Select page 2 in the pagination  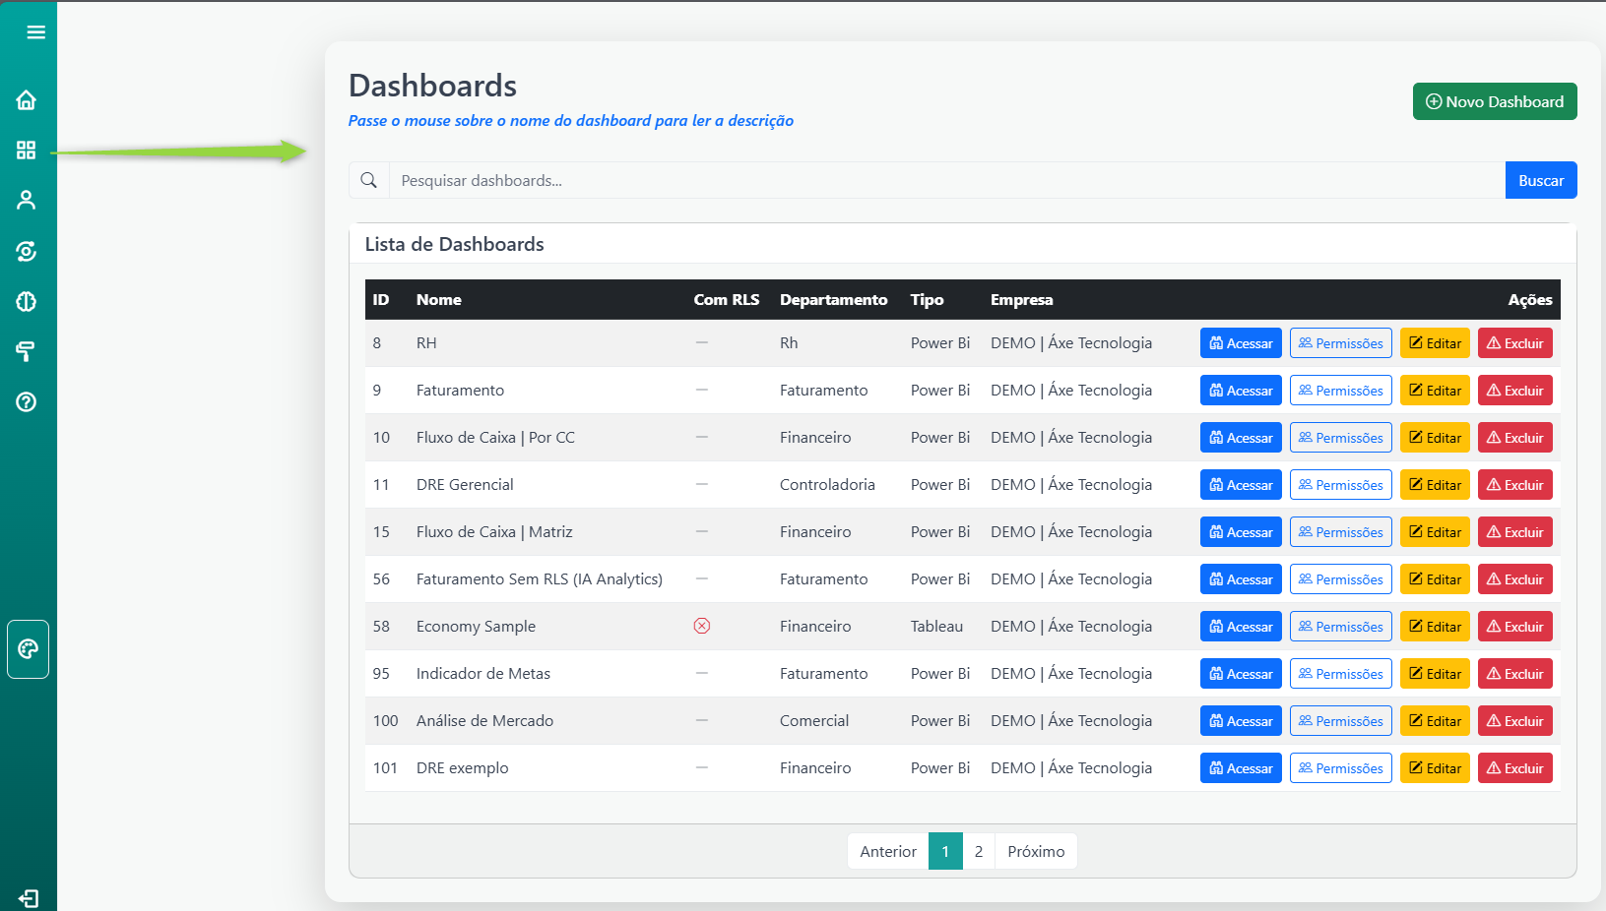[978, 851]
